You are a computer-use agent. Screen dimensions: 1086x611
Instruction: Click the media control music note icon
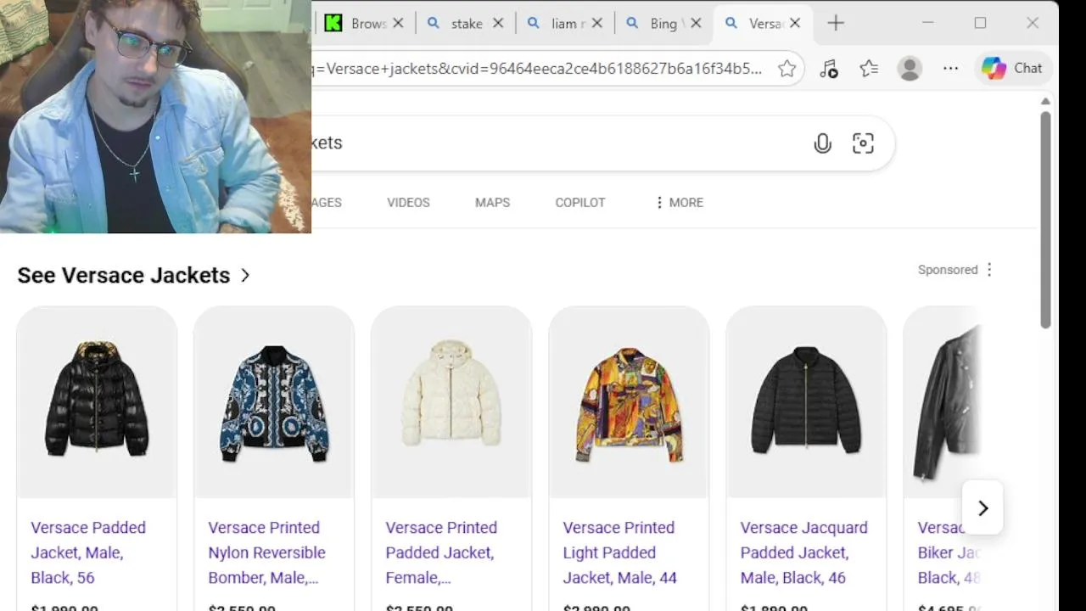coord(829,69)
